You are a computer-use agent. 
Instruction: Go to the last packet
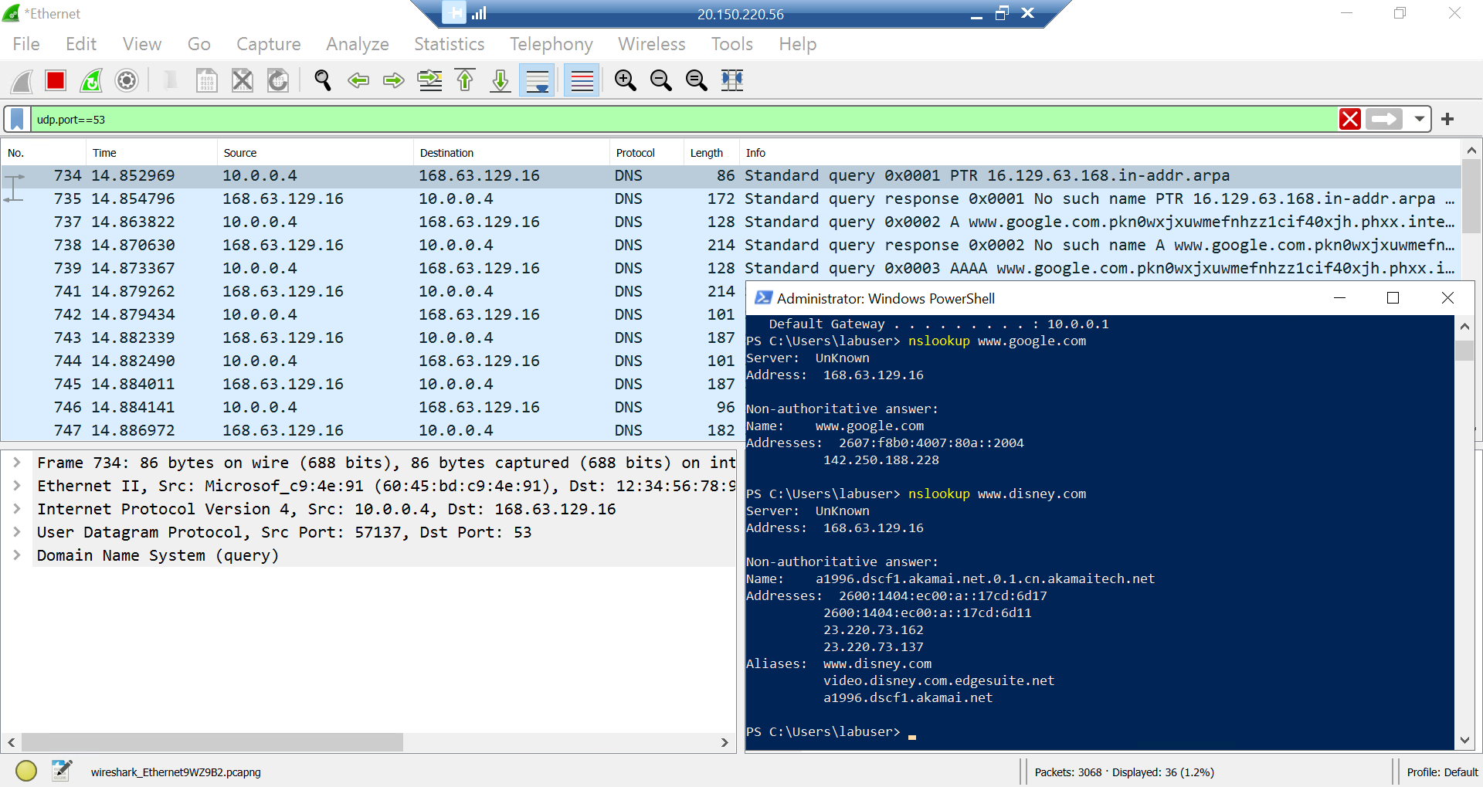(x=500, y=80)
